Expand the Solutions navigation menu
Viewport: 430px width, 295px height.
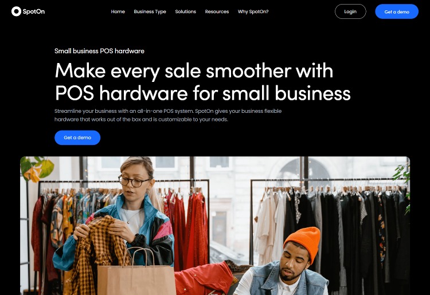click(186, 11)
